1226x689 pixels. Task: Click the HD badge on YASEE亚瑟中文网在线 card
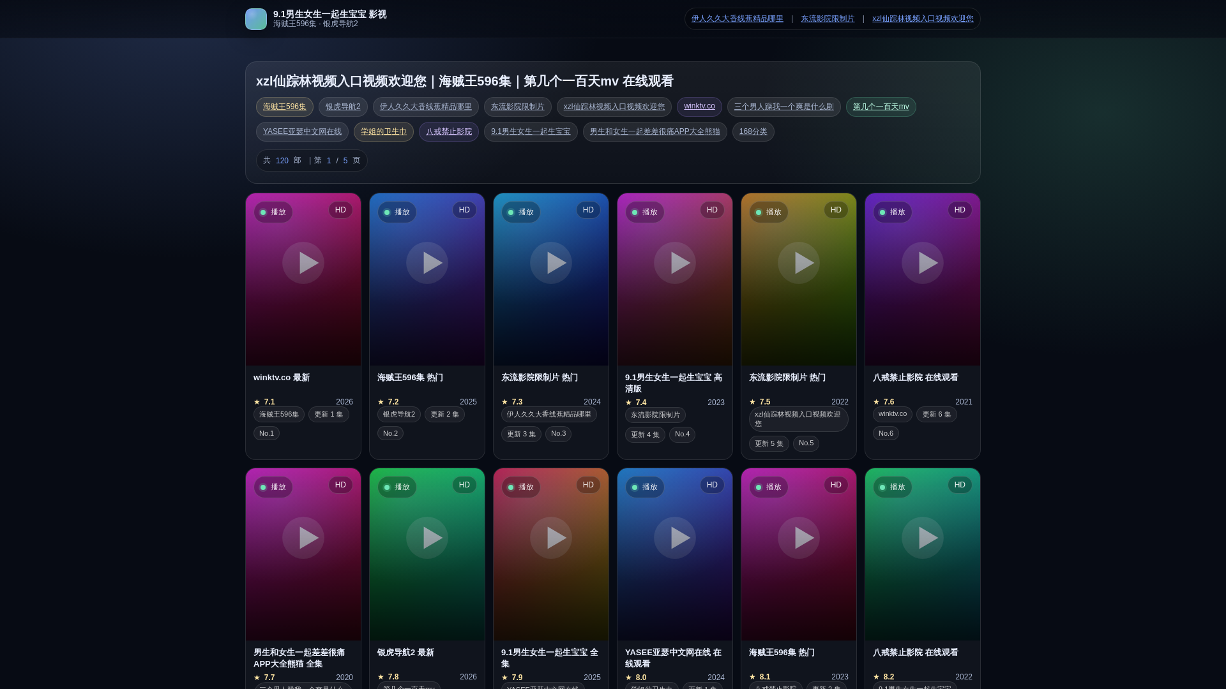pyautogui.click(x=712, y=485)
